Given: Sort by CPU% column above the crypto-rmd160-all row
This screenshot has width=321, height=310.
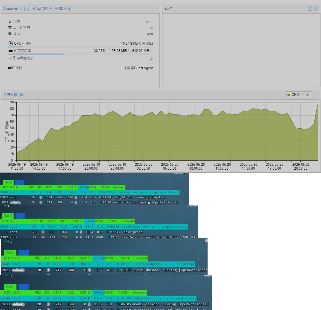Looking at the screenshot, I should [x=83, y=187].
